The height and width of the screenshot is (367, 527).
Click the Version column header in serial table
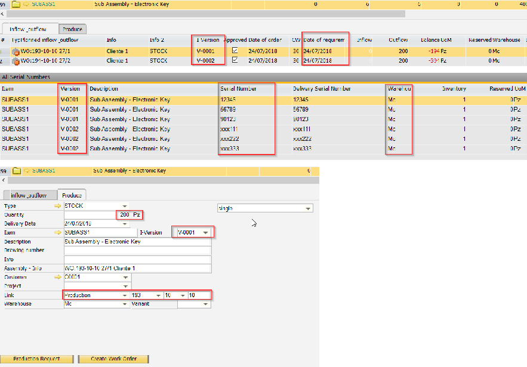70,89
